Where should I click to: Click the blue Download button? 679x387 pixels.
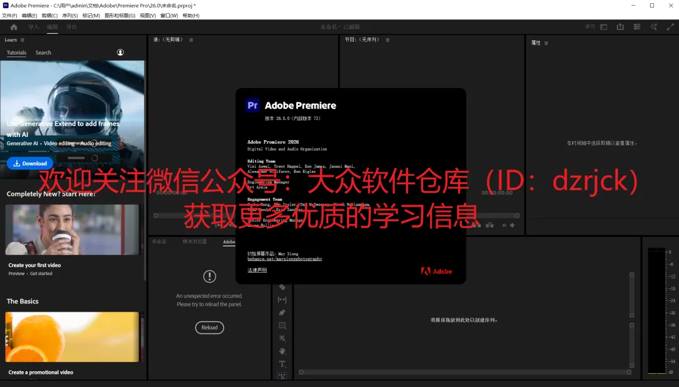(30, 163)
